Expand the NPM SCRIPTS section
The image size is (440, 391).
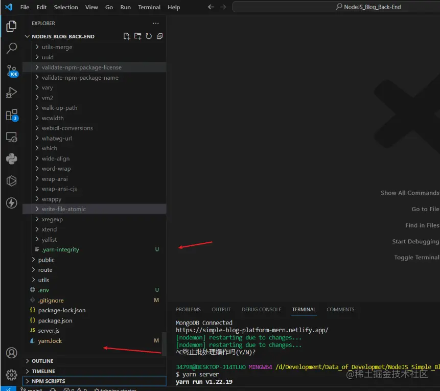(95, 381)
